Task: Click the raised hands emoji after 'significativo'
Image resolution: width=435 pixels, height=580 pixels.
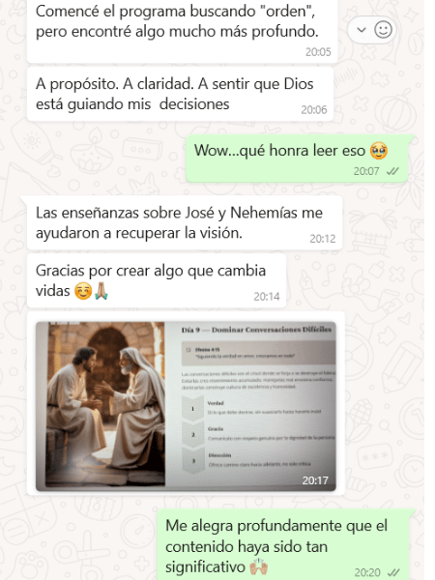Action: click(x=258, y=566)
